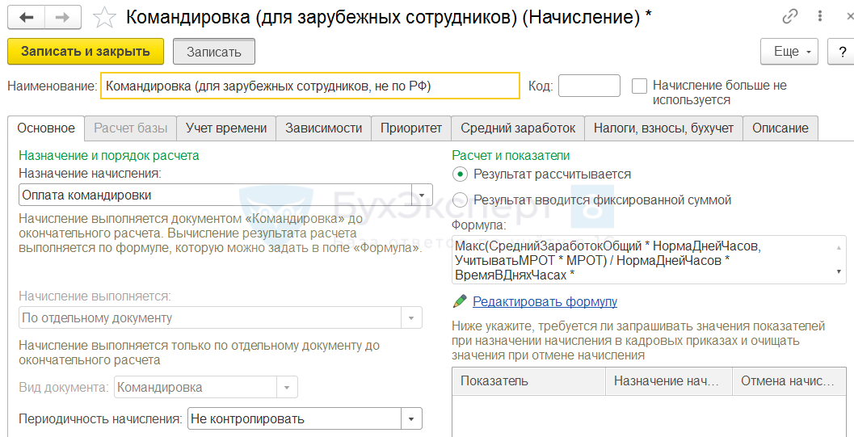Open the 'Средний заработок' tab
This screenshot has height=437, width=854.
click(518, 128)
